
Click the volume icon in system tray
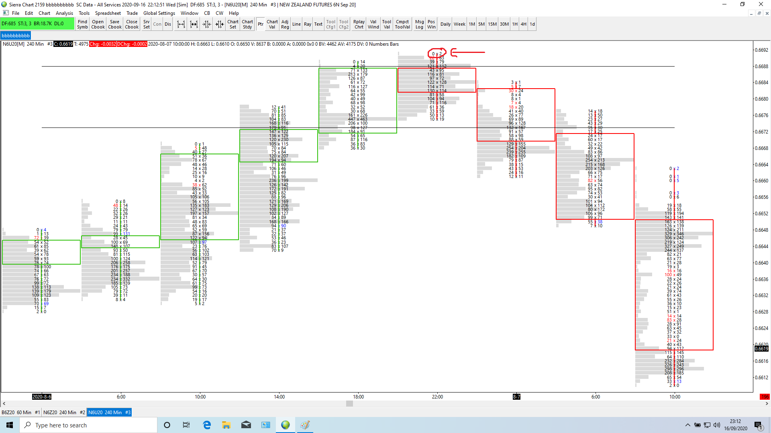click(717, 425)
